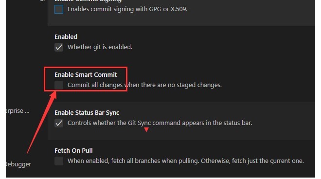Disable the Enable Status Bar Sync checkbox

click(x=59, y=123)
